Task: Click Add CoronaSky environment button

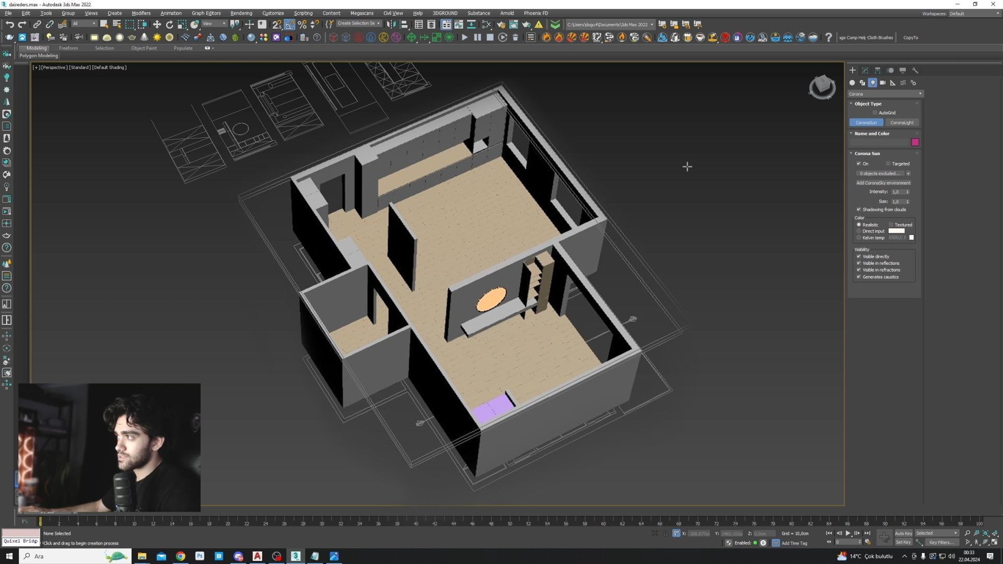Action: click(883, 183)
